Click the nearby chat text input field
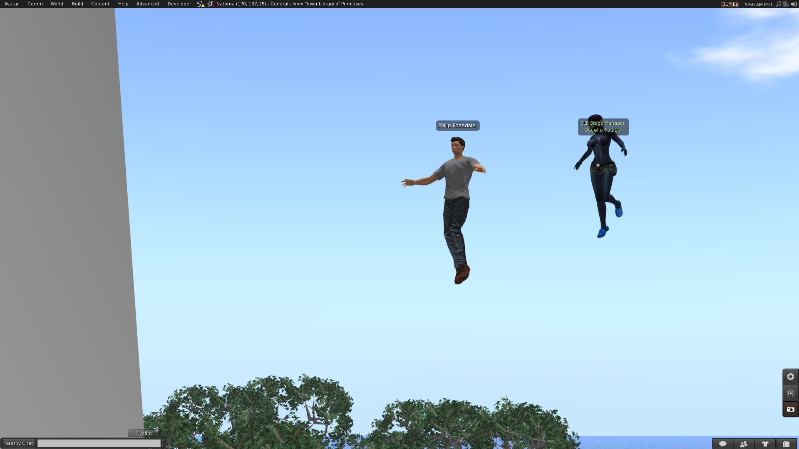 pyautogui.click(x=99, y=444)
